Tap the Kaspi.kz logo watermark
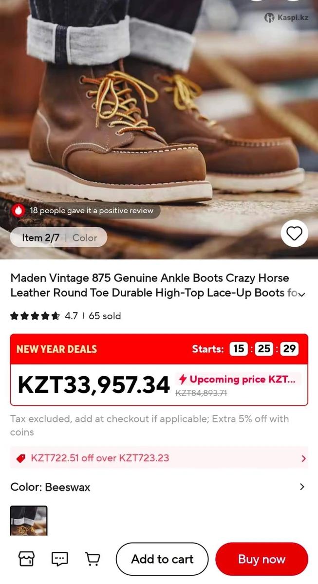The width and height of the screenshot is (318, 584). pyautogui.click(x=286, y=18)
